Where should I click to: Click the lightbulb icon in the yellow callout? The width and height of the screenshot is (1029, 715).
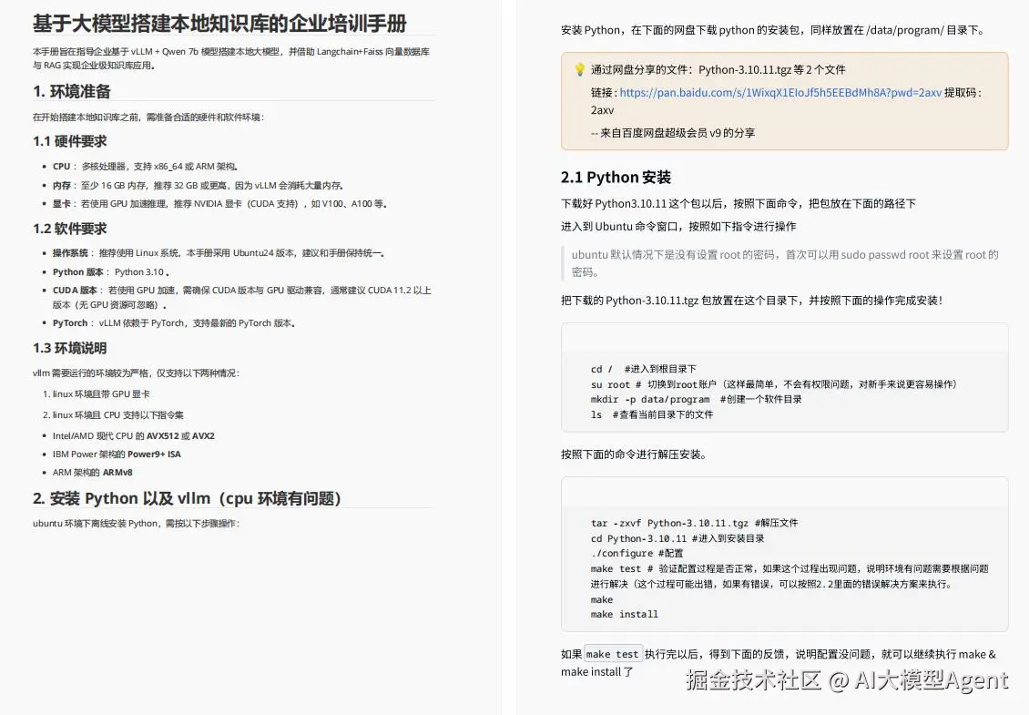[579, 69]
